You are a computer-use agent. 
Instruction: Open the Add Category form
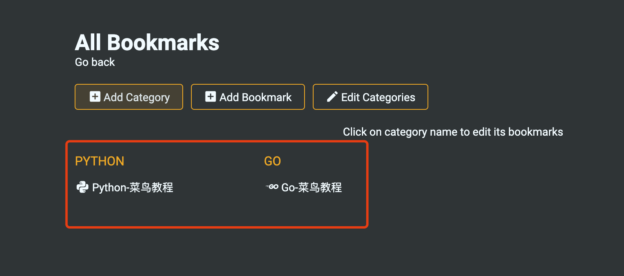129,97
